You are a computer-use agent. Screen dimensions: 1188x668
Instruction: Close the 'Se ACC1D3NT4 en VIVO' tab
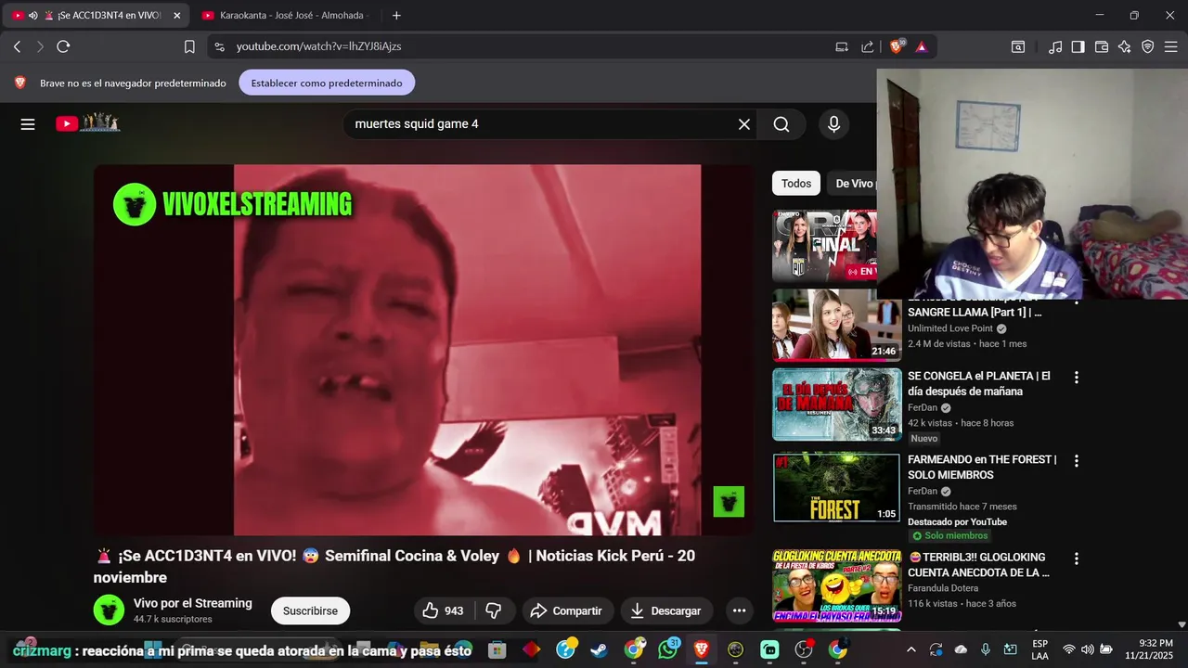177,16
